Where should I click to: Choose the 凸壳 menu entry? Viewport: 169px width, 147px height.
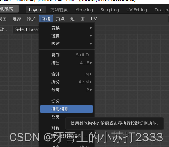[x=56, y=117]
